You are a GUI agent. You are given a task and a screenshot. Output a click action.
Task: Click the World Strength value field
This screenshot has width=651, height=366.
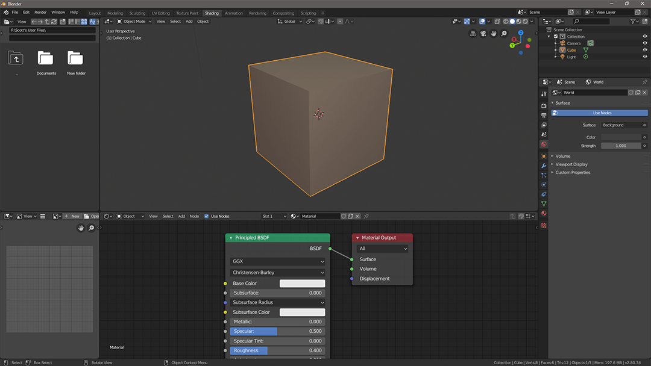(x=620, y=146)
